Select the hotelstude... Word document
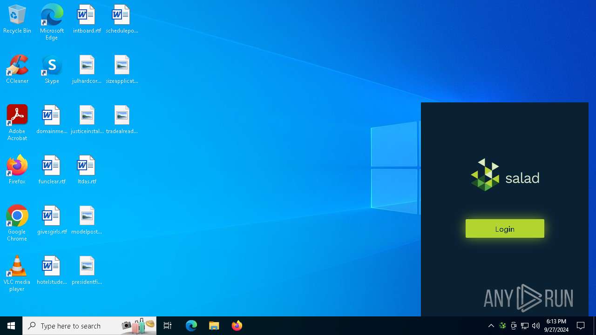This screenshot has width=596, height=335. point(52,271)
